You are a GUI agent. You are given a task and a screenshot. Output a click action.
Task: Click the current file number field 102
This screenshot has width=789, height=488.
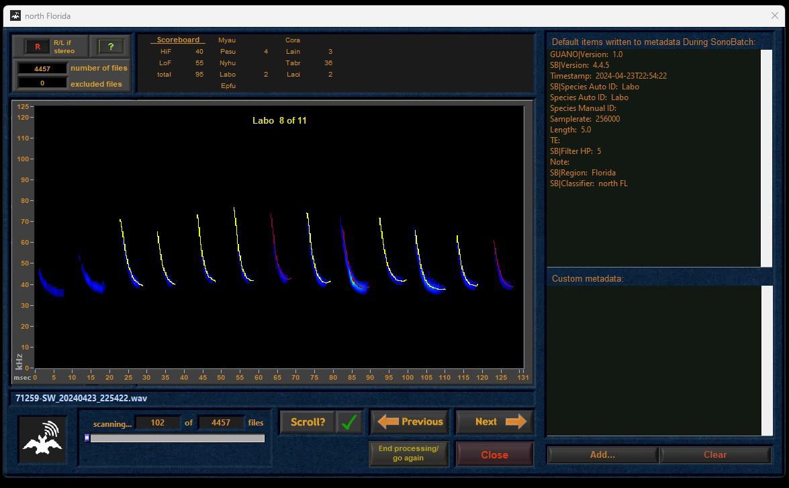point(158,423)
